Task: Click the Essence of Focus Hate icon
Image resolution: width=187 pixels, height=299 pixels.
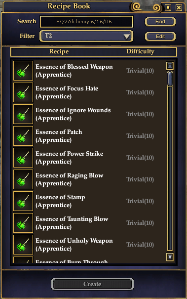Action: [23, 92]
